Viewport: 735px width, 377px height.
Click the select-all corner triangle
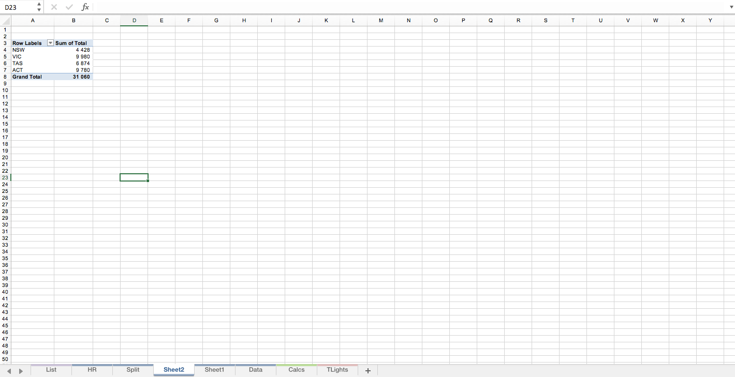coord(6,21)
